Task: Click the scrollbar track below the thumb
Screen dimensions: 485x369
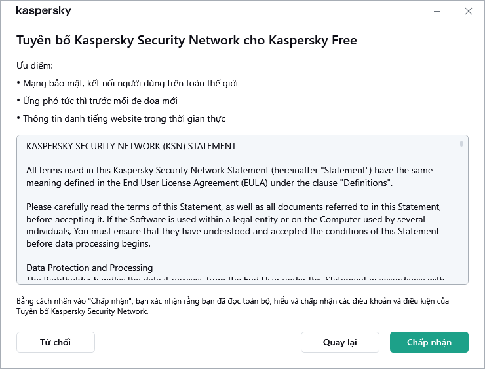Action: [x=461, y=216]
